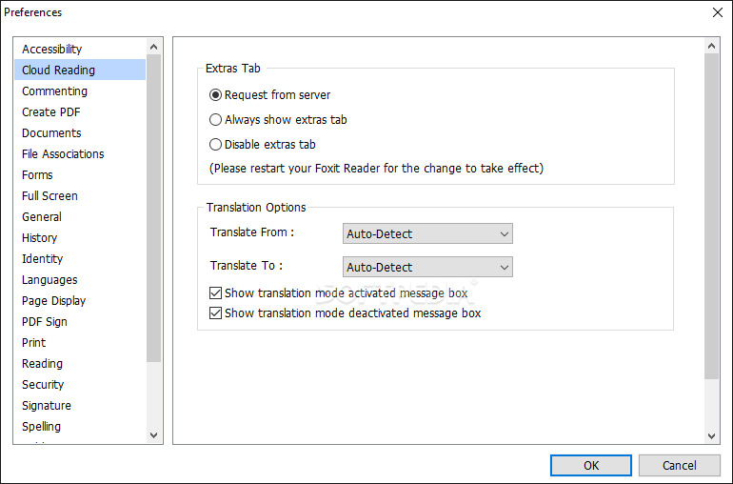Open PDF Sign preferences
Viewport: 733px width, 484px height.
[x=80, y=322]
